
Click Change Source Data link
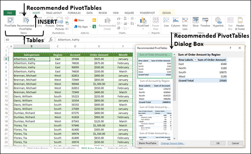[x=172, y=143]
